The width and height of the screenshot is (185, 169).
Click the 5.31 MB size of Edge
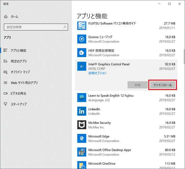coord(169,136)
